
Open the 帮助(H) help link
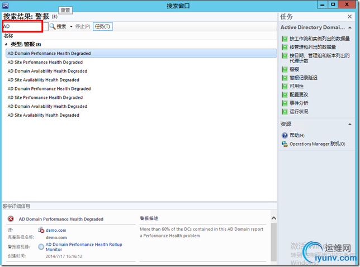pos(297,135)
